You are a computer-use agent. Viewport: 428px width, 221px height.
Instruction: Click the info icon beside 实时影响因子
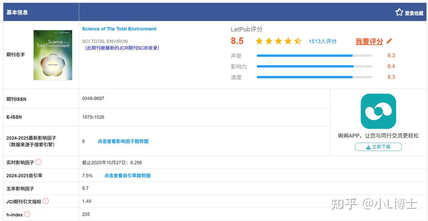pos(39,162)
